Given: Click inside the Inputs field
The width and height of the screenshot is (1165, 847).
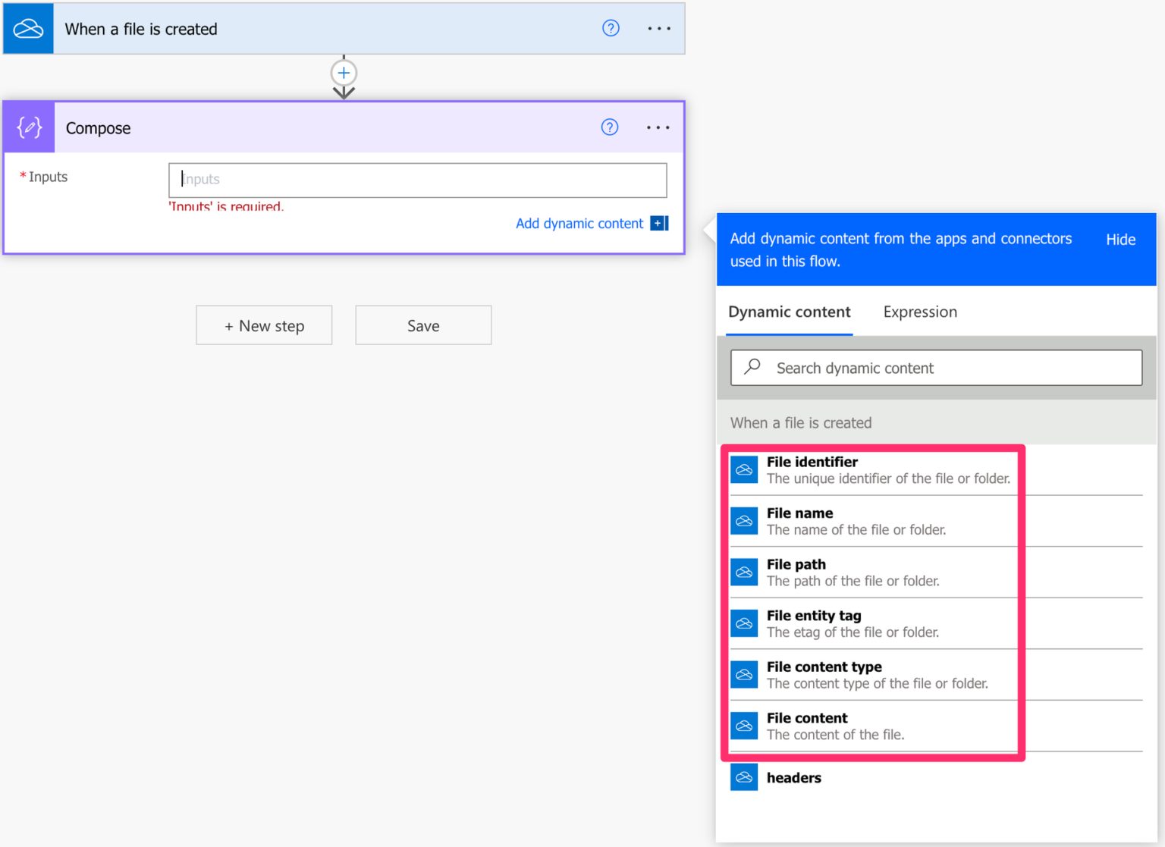Looking at the screenshot, I should (416, 180).
